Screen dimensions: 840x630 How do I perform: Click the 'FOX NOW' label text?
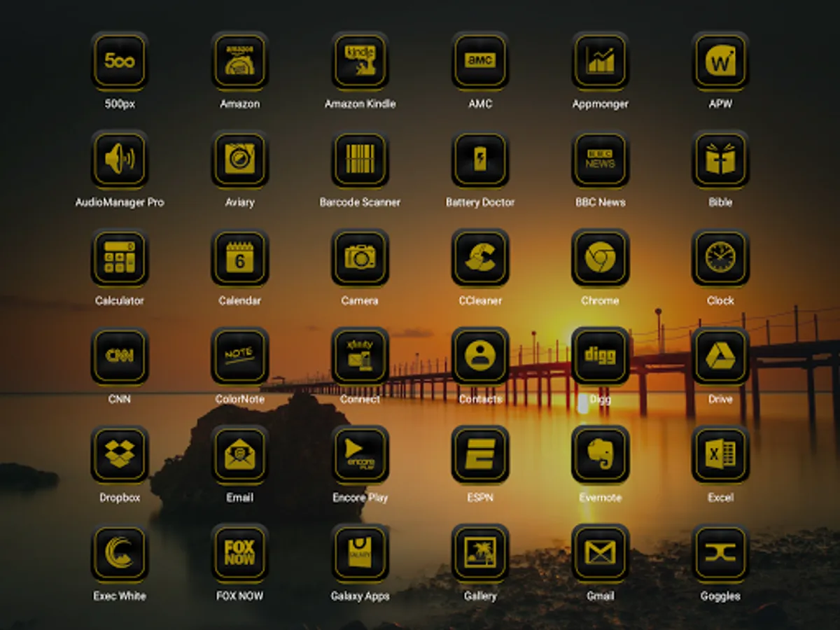239,596
